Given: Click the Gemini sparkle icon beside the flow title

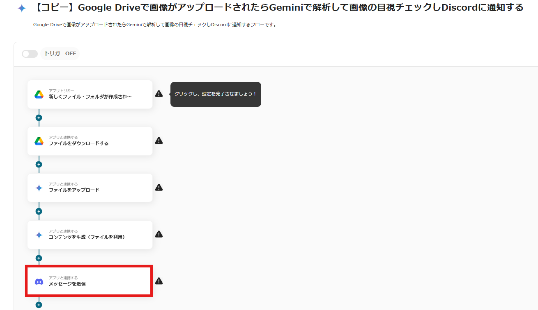Looking at the screenshot, I should (x=22, y=9).
